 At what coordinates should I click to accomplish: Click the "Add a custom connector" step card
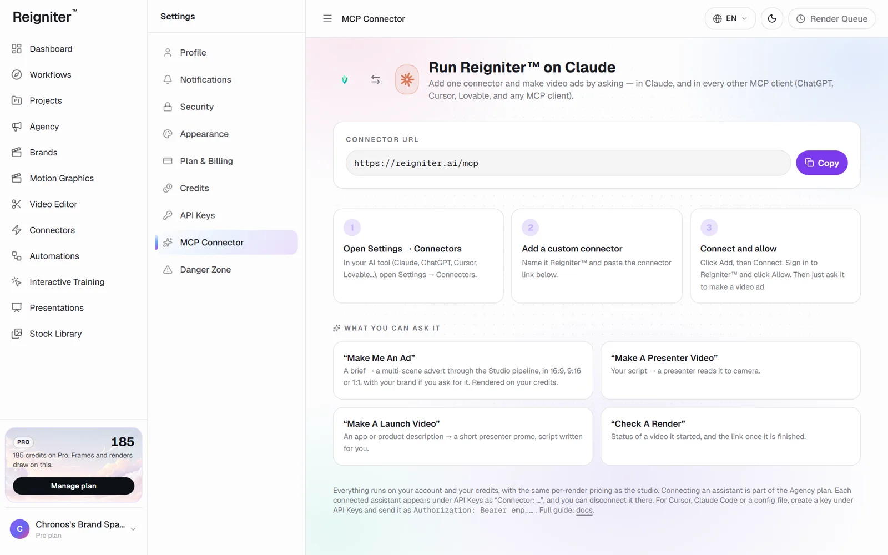[597, 256]
